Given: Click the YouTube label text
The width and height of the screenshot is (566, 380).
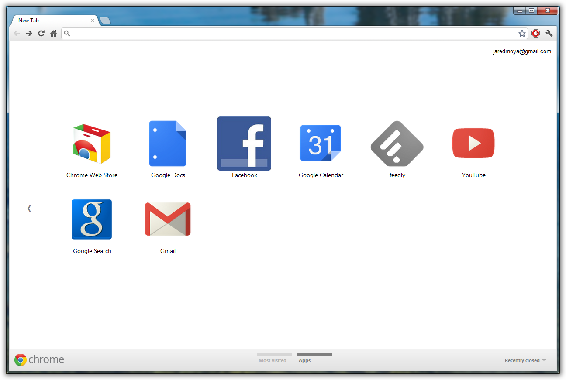Looking at the screenshot, I should coord(474,175).
